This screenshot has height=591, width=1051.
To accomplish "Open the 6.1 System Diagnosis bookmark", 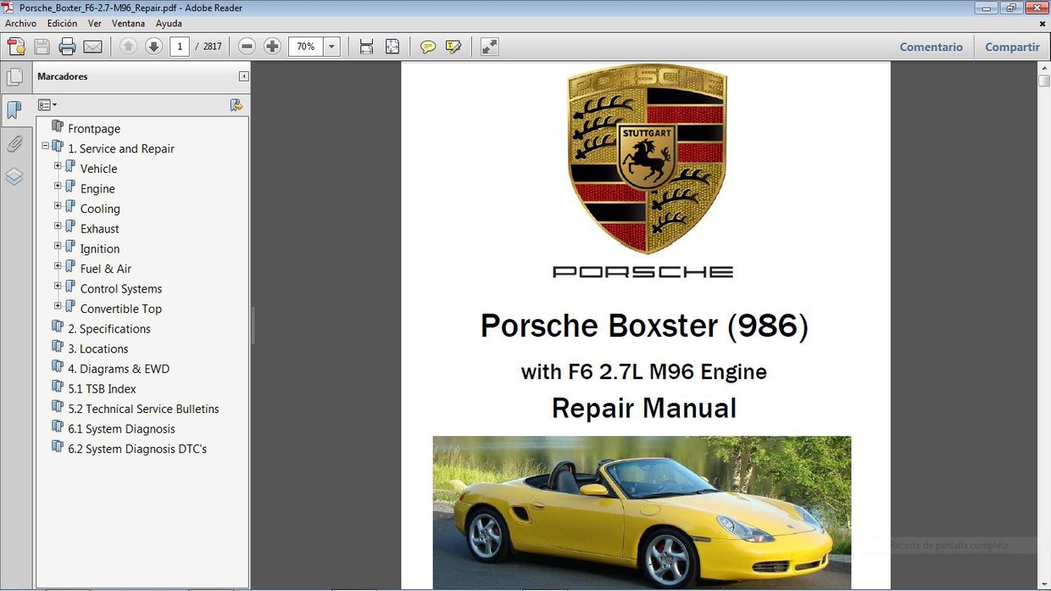I will (121, 429).
